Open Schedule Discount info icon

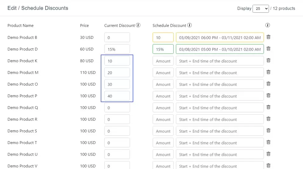click(189, 25)
